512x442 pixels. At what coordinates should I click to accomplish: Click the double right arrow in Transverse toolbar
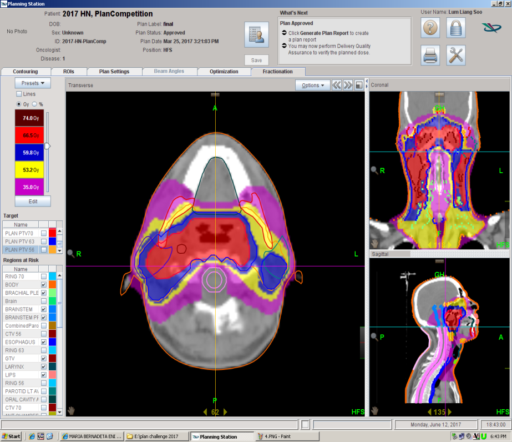click(348, 86)
